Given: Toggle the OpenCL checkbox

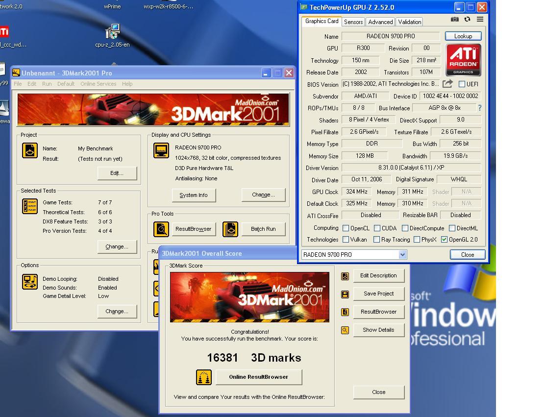Looking at the screenshot, I should [346, 228].
